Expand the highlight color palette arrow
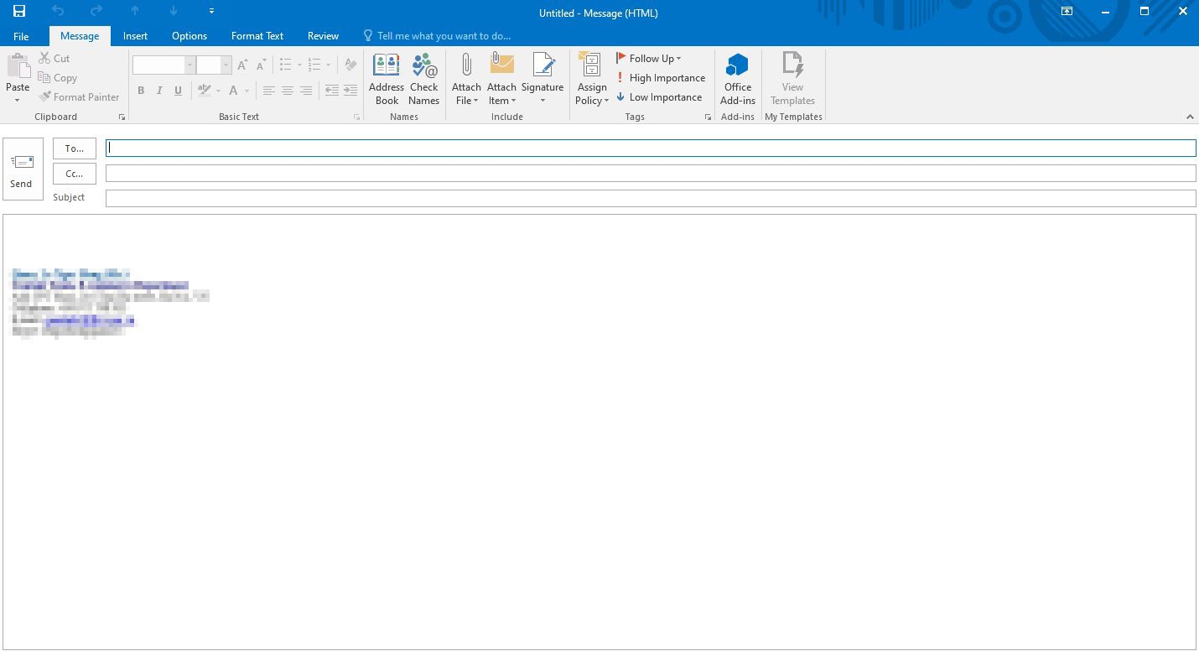This screenshot has height=651, width=1199. click(218, 91)
